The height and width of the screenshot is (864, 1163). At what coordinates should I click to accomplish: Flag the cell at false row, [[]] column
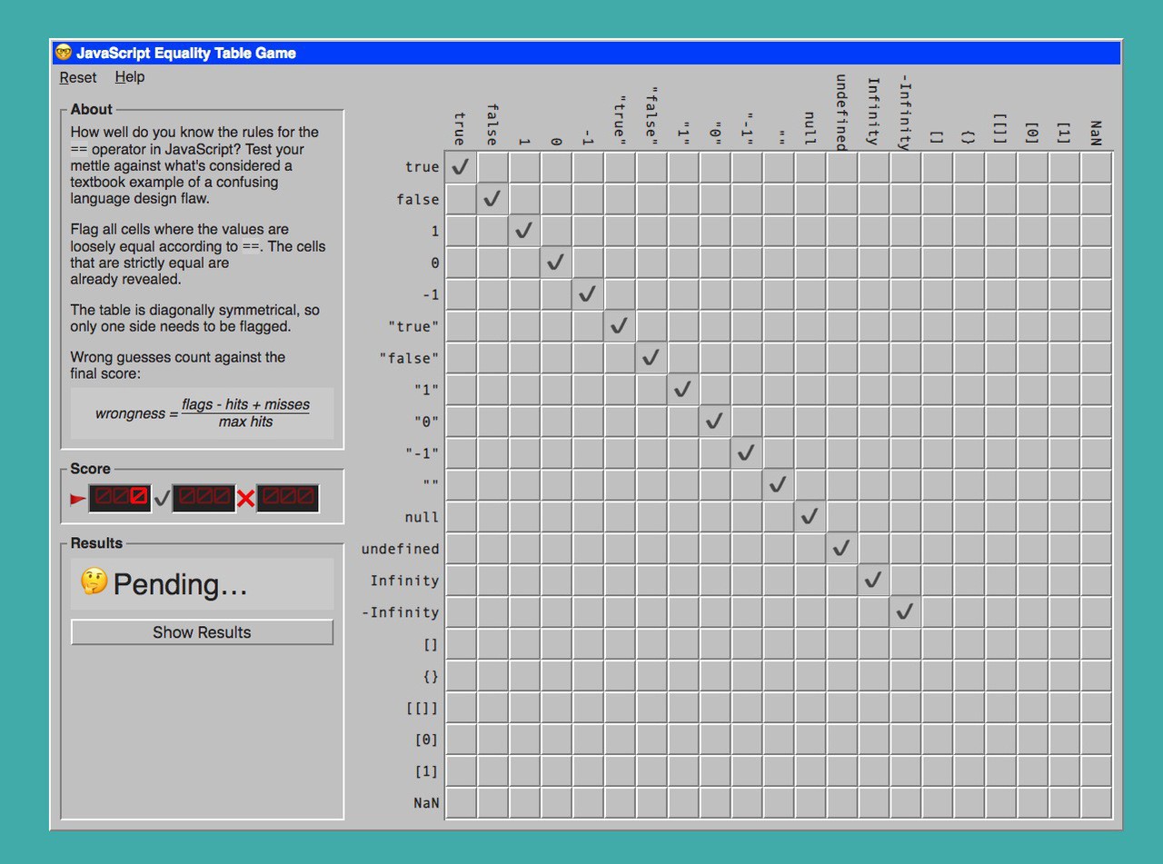1001,199
